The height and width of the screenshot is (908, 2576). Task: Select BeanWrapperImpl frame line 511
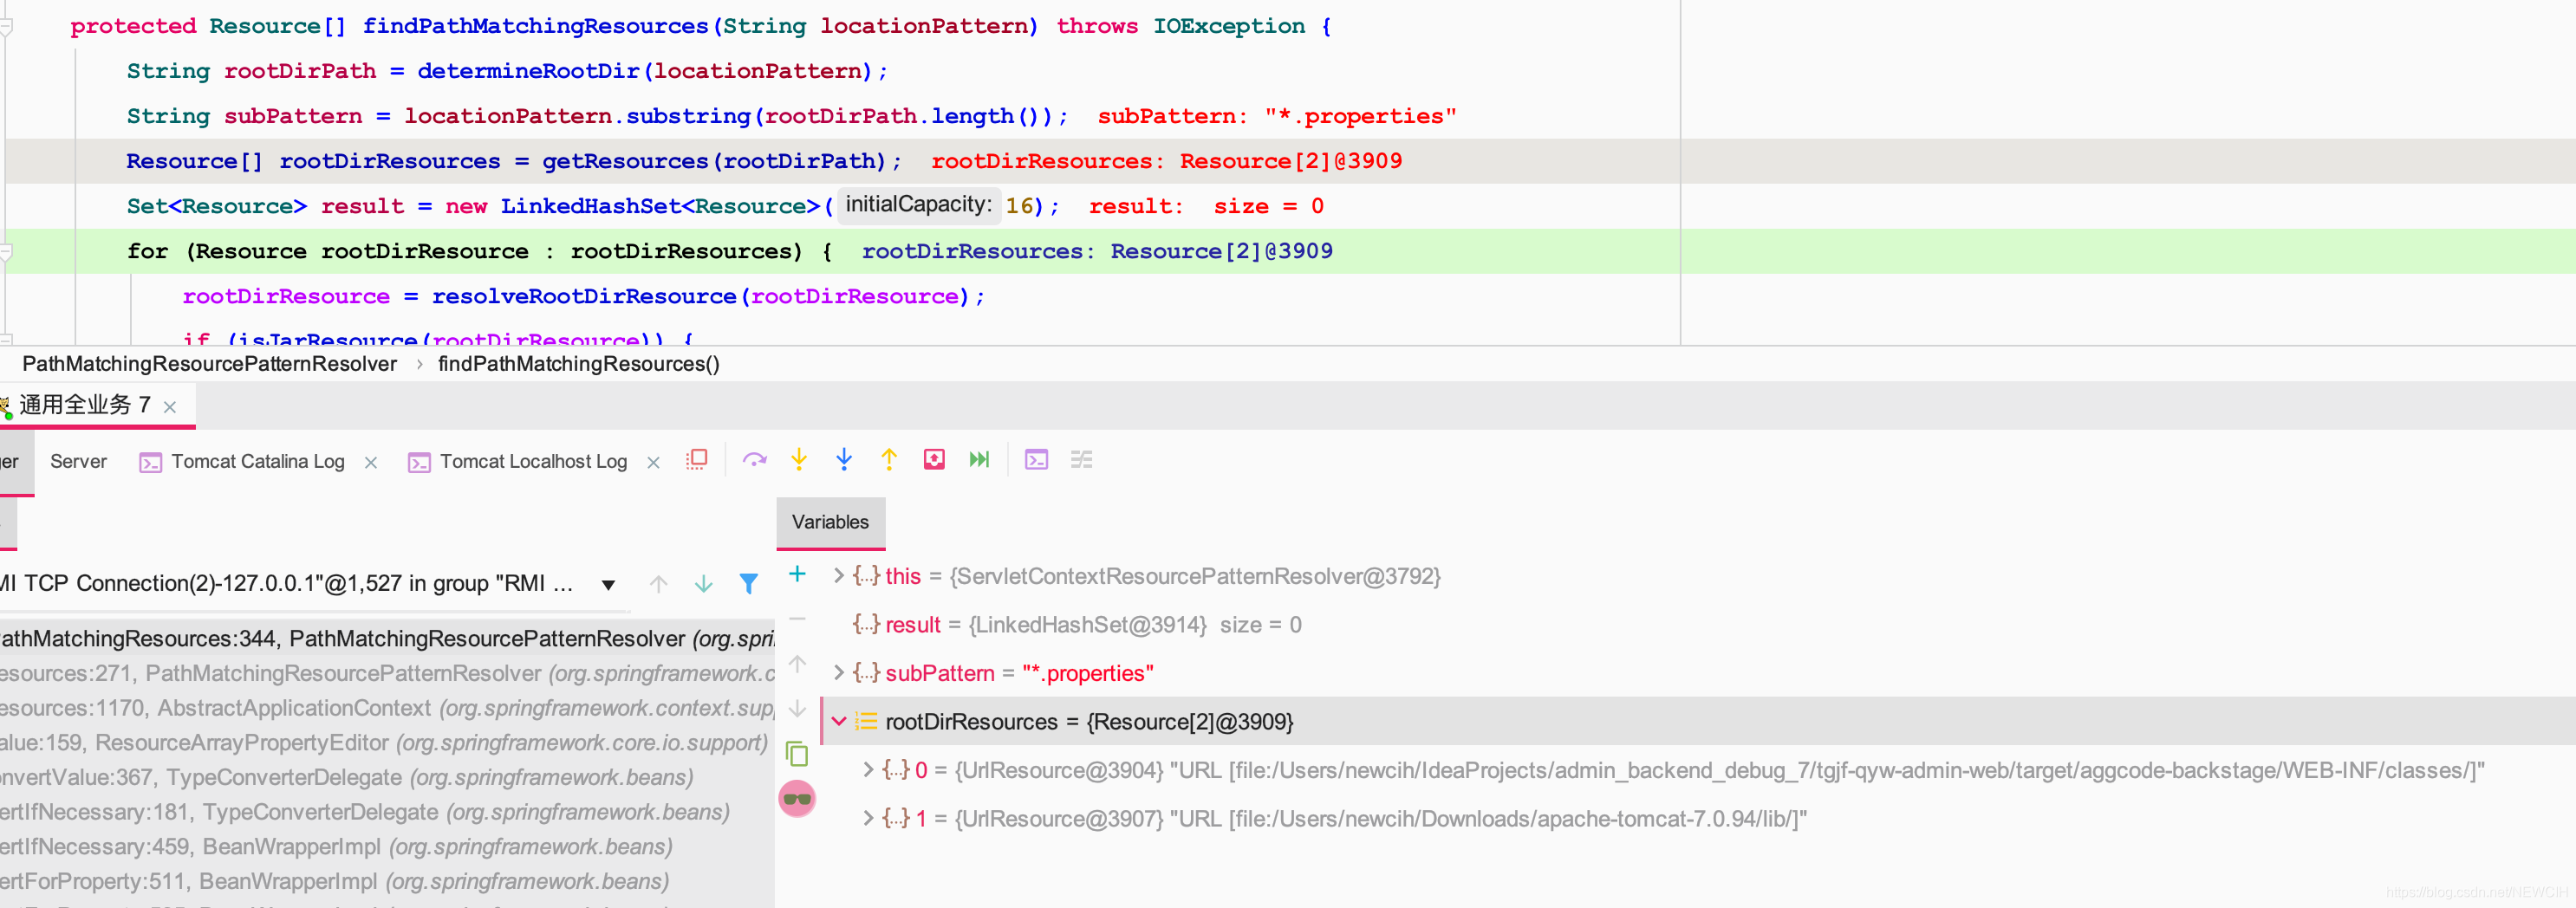pos(387,882)
